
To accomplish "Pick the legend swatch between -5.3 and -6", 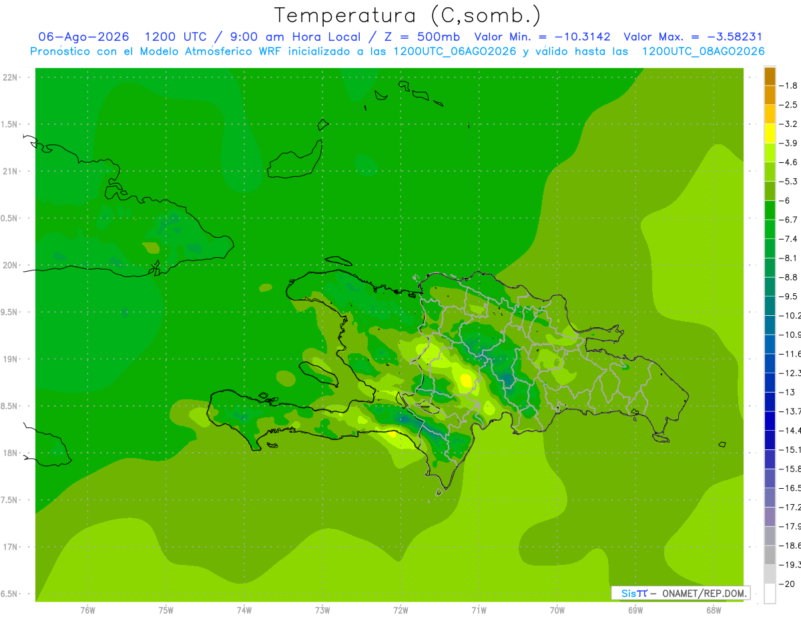I will pyautogui.click(x=770, y=191).
